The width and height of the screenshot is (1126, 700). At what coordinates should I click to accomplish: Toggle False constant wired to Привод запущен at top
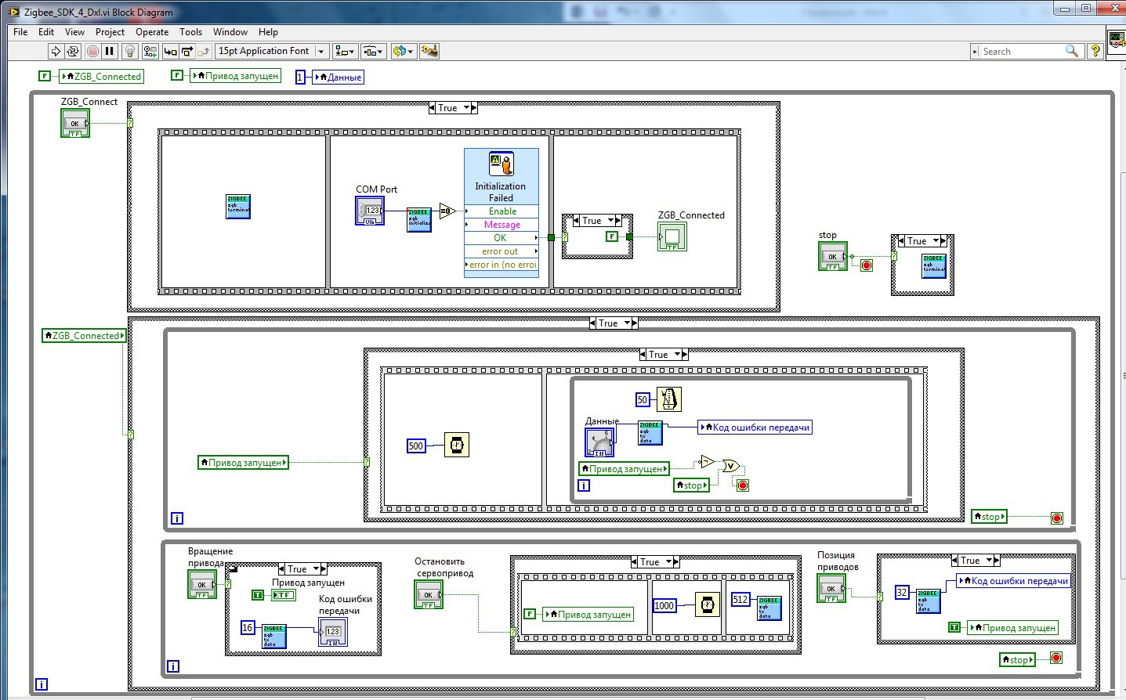177,75
